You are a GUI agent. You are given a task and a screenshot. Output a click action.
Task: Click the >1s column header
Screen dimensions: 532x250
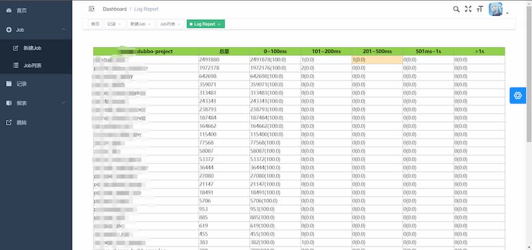[x=479, y=52]
